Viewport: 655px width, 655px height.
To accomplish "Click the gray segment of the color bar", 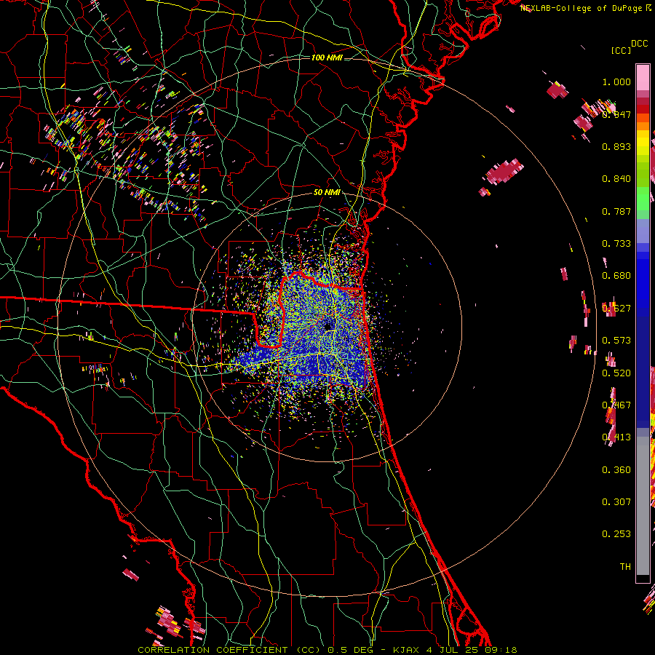I will pos(643,506).
